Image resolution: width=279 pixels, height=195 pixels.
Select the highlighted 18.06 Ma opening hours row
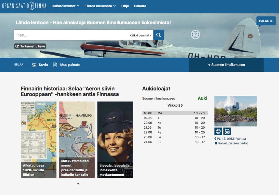[x=175, y=113]
